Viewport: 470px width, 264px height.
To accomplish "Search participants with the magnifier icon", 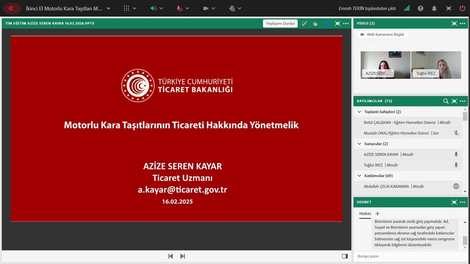I will (445, 101).
